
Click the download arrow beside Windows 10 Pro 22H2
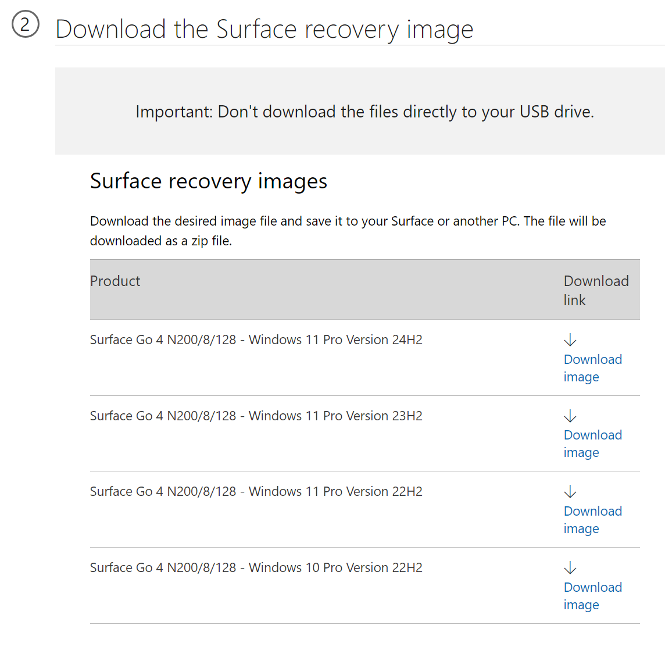pyautogui.click(x=570, y=567)
